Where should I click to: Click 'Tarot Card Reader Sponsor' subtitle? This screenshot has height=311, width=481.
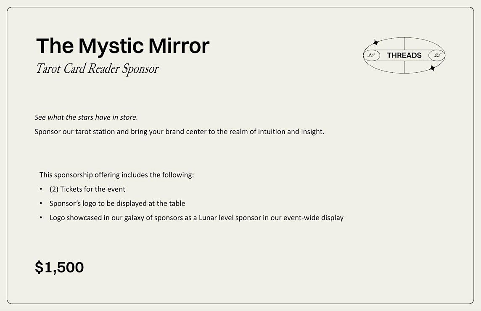[x=97, y=69]
